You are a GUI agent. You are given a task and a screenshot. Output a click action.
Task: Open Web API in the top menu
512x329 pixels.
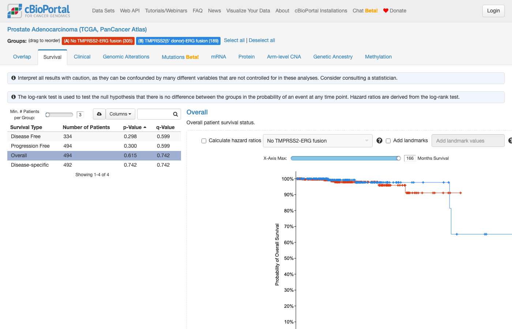(130, 11)
